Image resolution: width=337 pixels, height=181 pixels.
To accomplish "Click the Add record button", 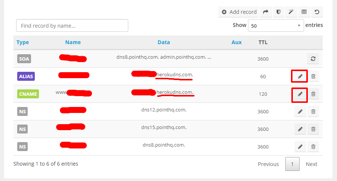I will tap(239, 12).
